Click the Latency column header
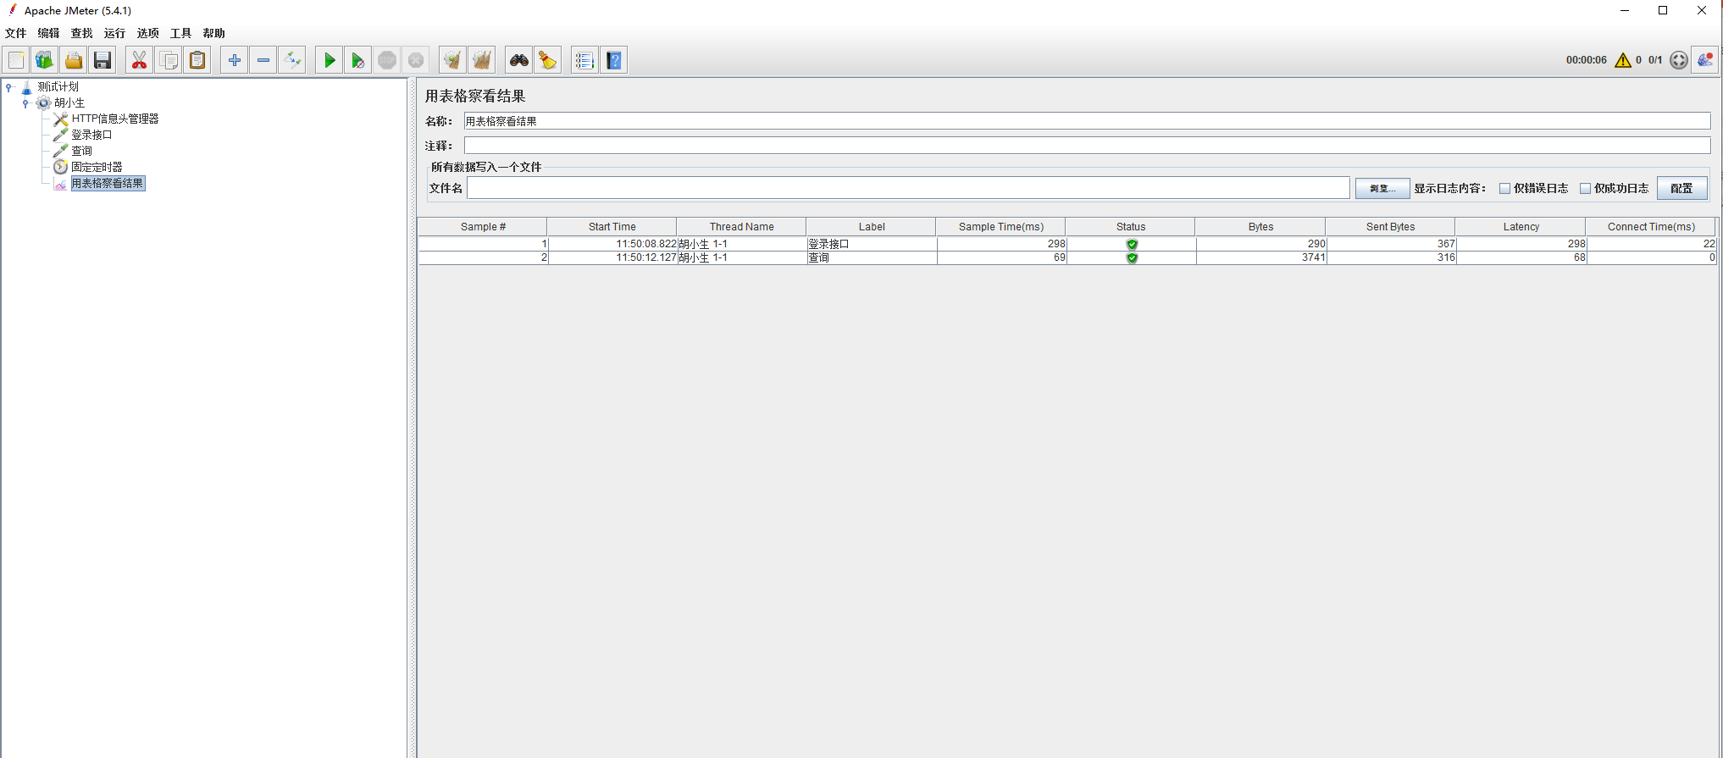The image size is (1723, 758). (x=1521, y=226)
